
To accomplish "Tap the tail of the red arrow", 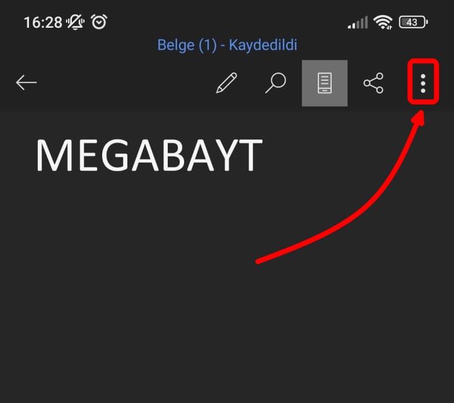I will coord(259,262).
